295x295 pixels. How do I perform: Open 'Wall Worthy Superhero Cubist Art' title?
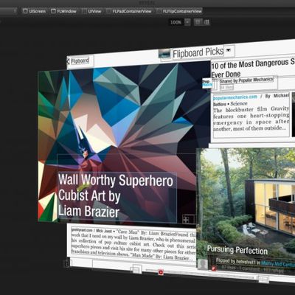click(x=116, y=196)
